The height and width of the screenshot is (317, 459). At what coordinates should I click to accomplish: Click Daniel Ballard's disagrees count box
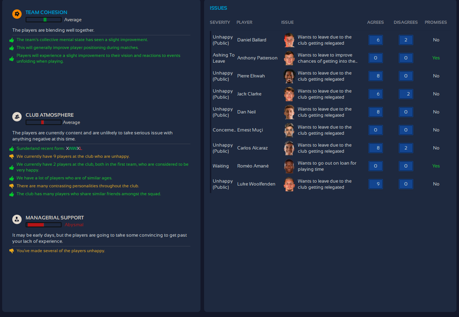406,40
